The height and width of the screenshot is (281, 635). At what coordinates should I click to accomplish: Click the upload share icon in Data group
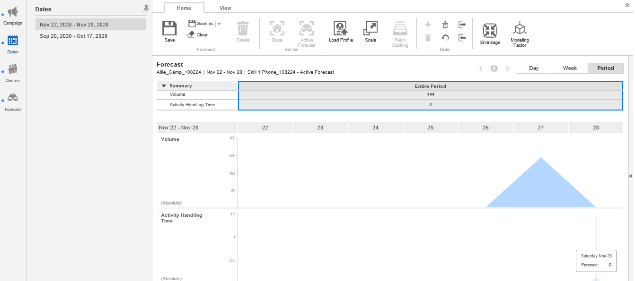tap(445, 25)
